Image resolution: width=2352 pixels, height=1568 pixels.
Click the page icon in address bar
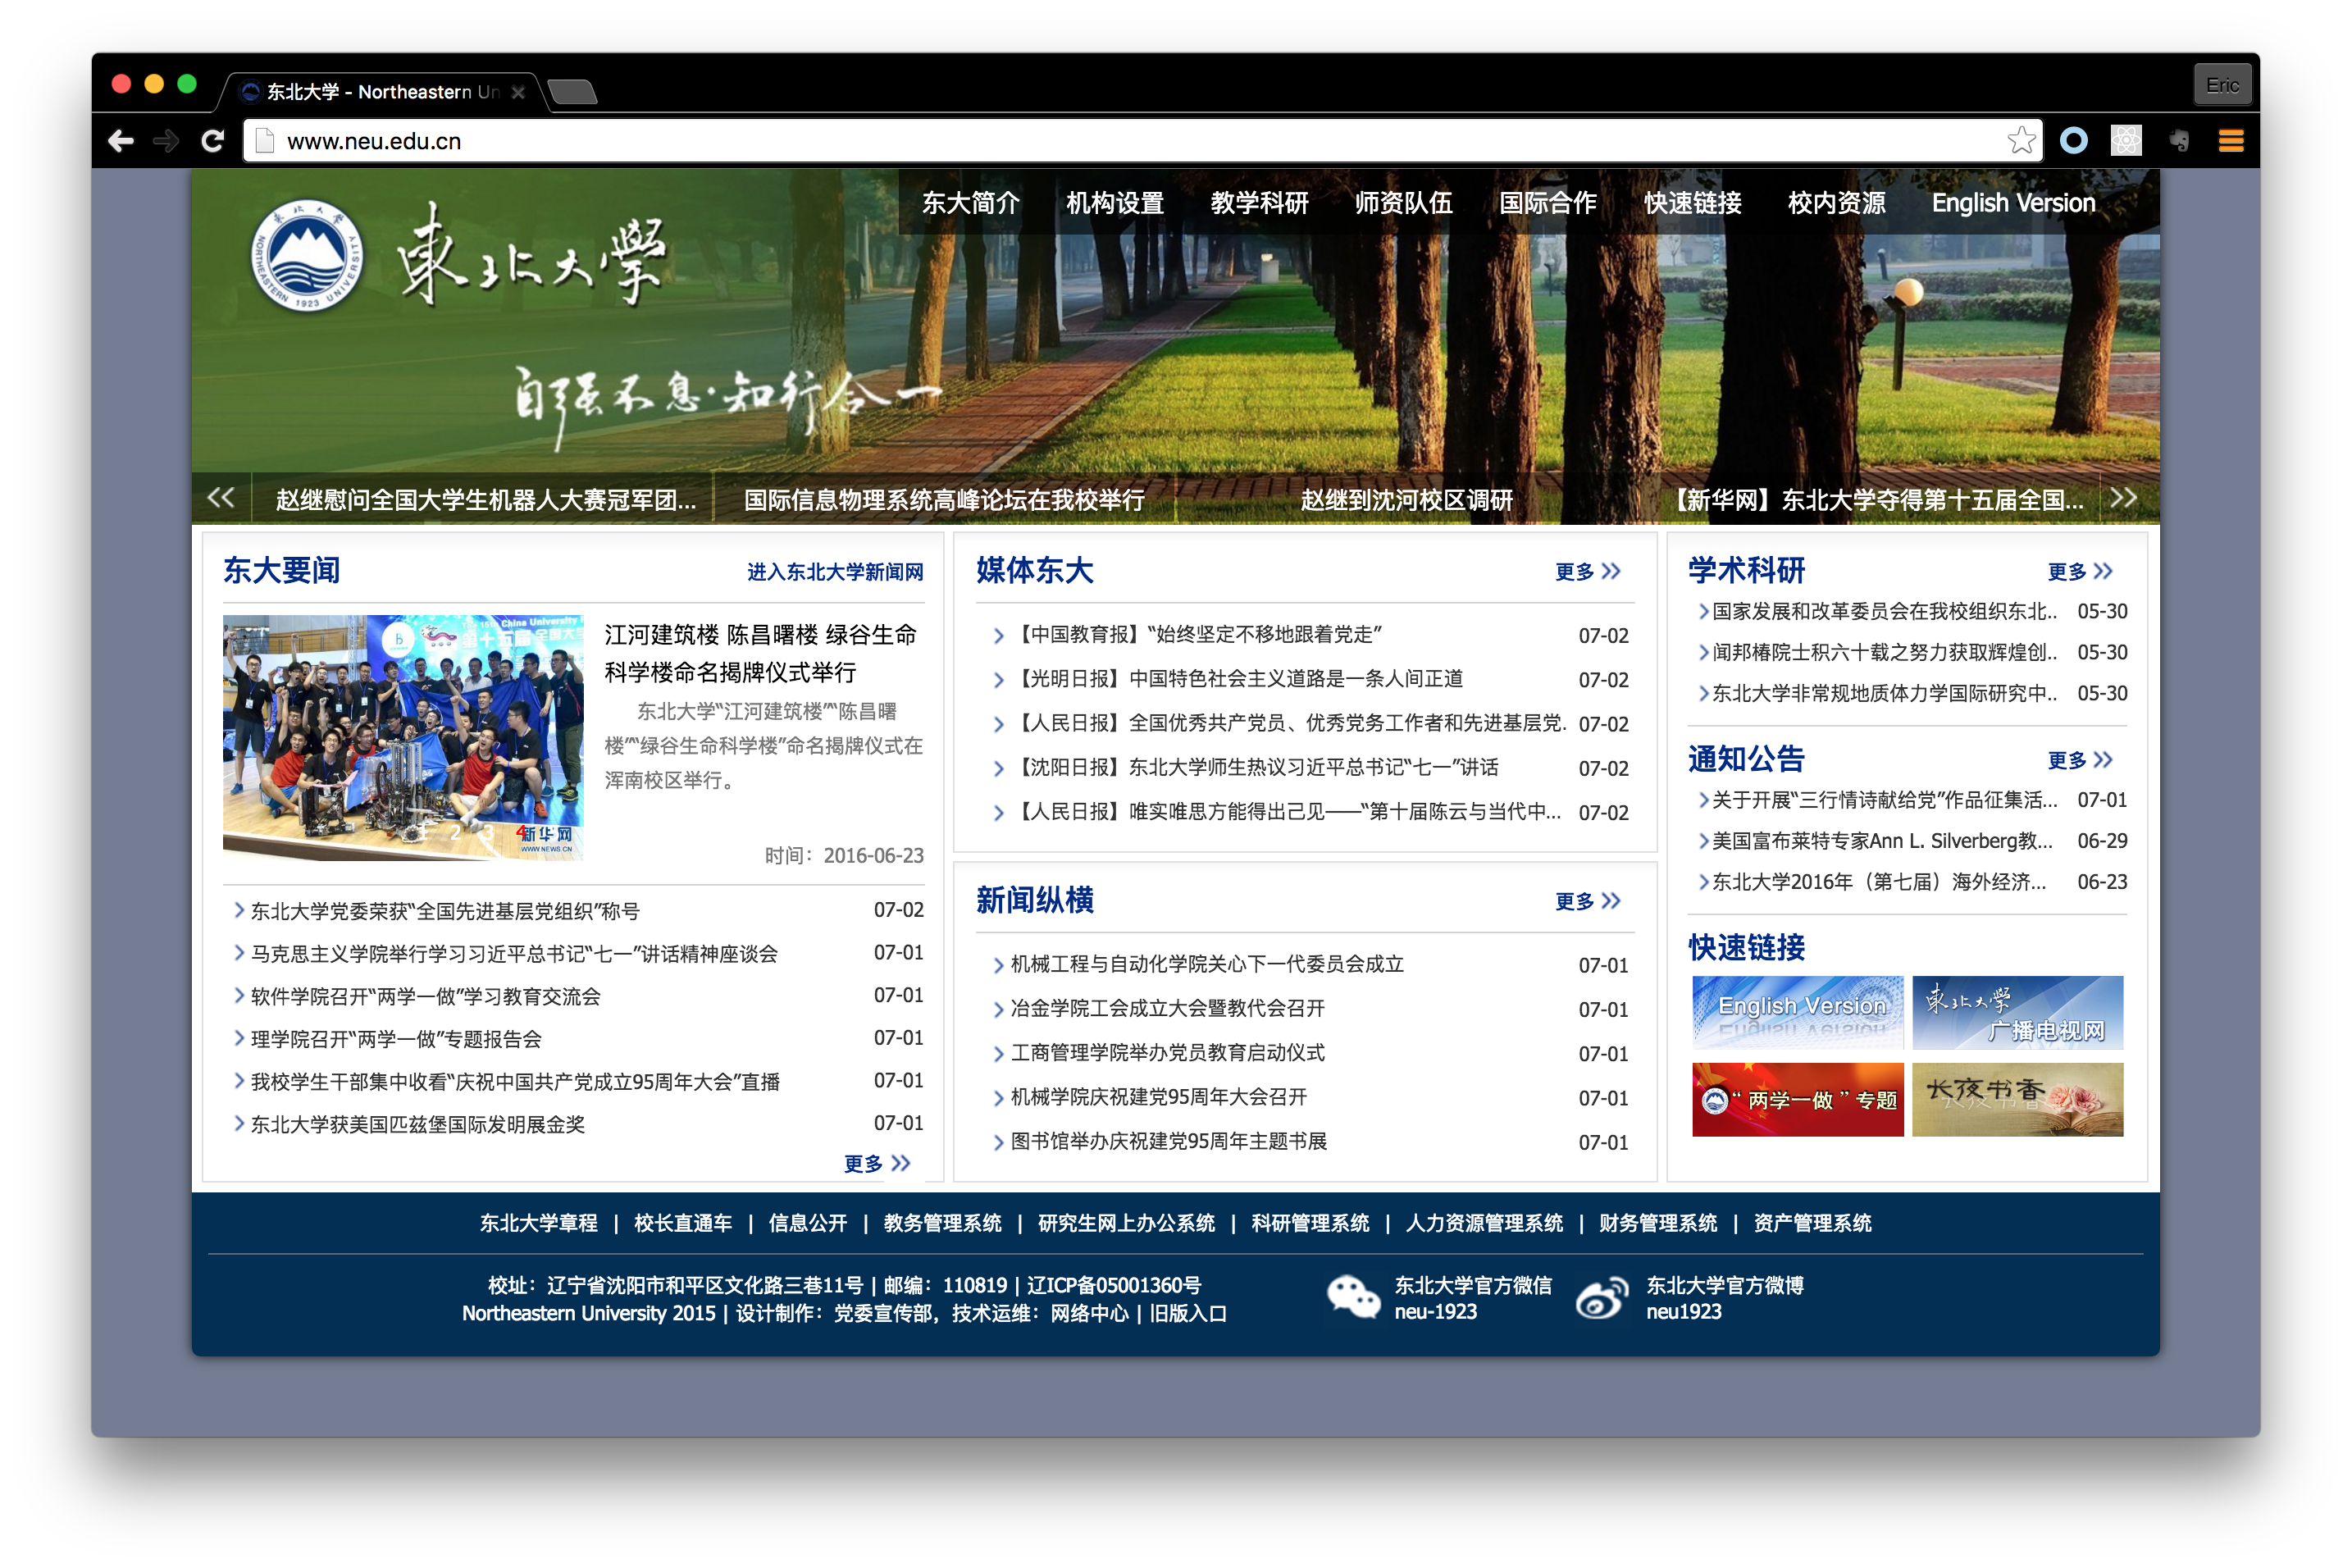(265, 141)
